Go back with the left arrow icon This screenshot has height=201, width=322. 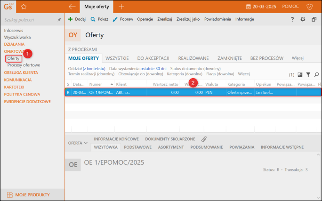coord(72,7)
